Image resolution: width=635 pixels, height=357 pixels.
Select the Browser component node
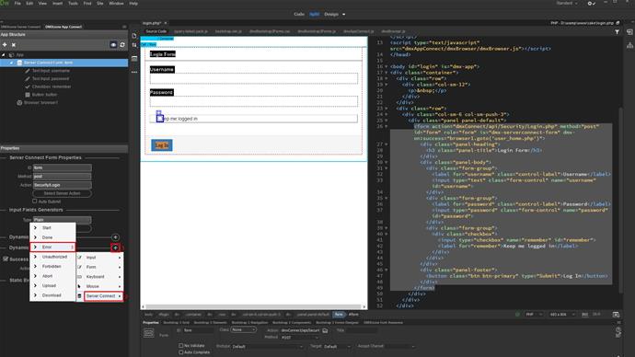pos(40,102)
